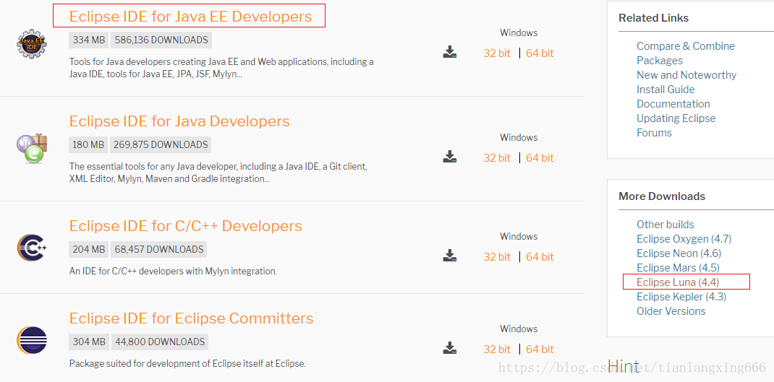
Task: Download 32 bit Java EE Developers package
Action: click(x=496, y=53)
